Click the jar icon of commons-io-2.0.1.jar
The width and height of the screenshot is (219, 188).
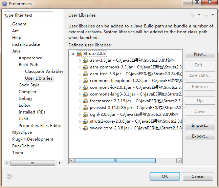85,87
